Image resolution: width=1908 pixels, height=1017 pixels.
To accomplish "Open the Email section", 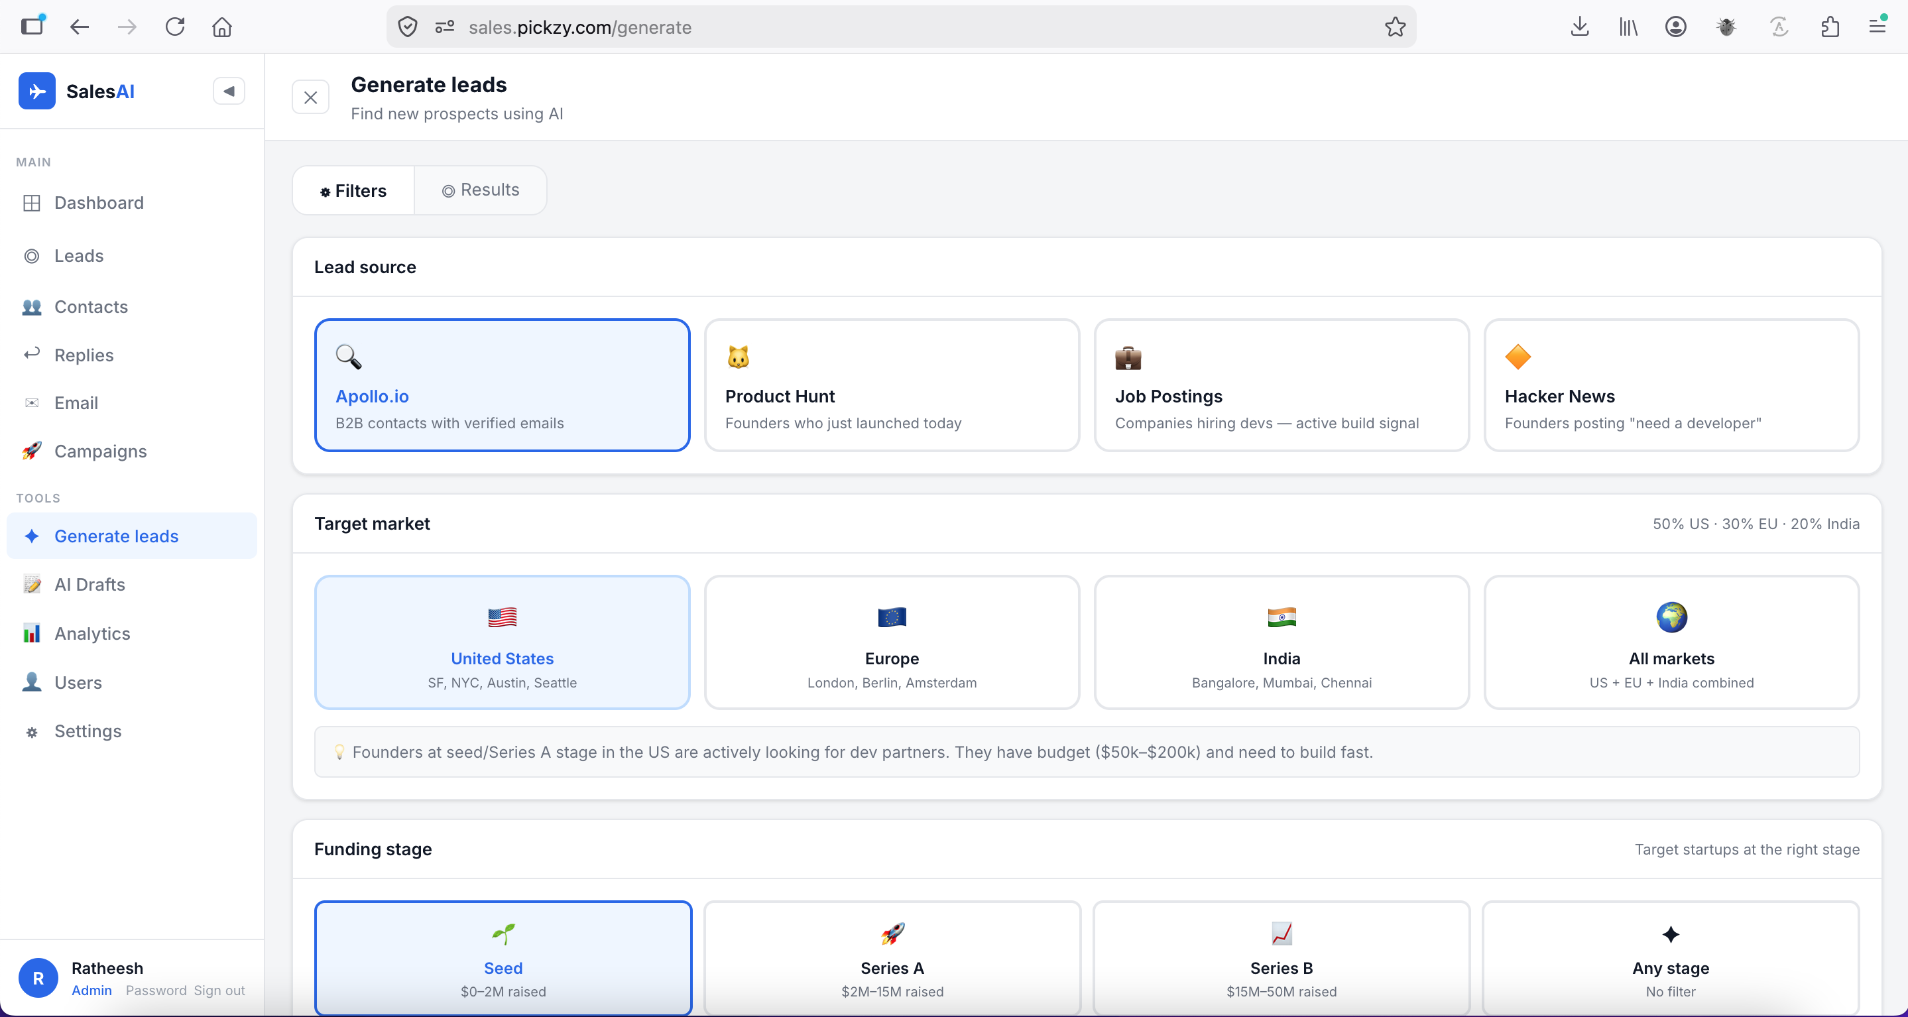I will [132, 403].
